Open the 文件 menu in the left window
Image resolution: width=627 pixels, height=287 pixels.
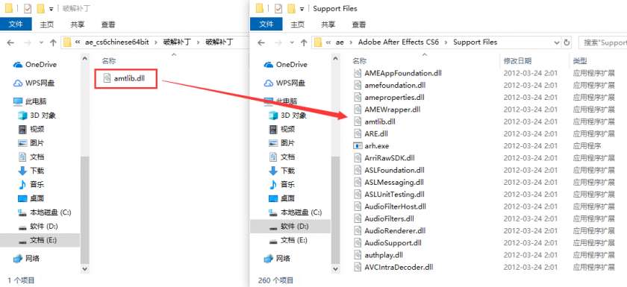point(15,25)
